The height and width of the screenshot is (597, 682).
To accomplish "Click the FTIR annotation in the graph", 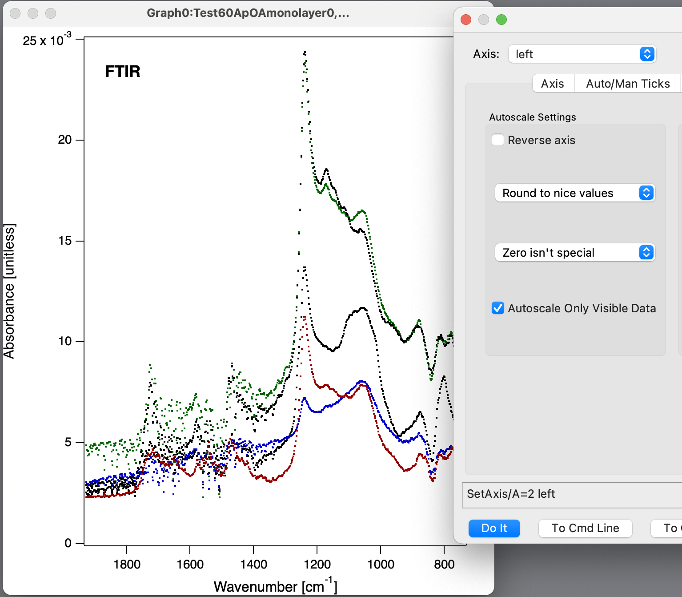I will click(123, 71).
